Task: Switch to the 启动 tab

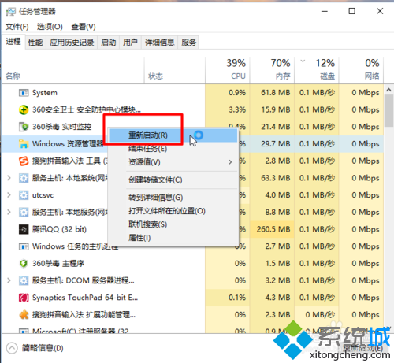Action: (109, 43)
